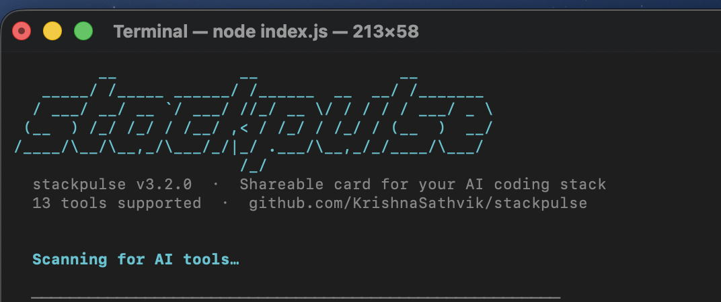This screenshot has width=721, height=302.
Task: Maximize the Terminal with green button
Action: coord(83,32)
